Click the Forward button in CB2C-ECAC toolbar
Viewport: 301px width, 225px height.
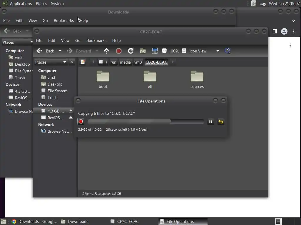point(79,51)
